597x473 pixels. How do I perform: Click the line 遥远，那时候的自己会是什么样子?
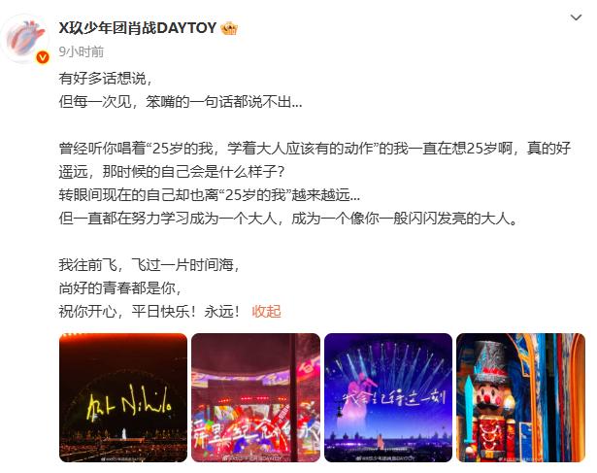(x=172, y=172)
